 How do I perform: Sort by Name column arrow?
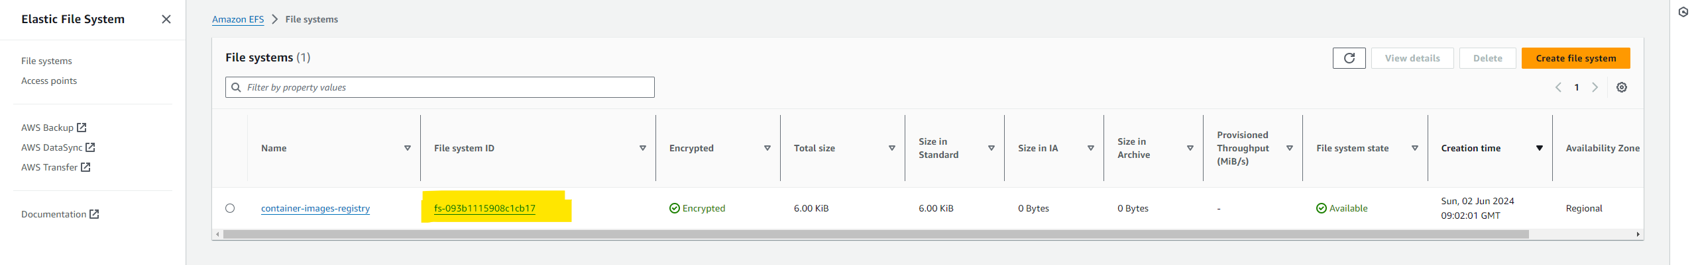tap(407, 148)
